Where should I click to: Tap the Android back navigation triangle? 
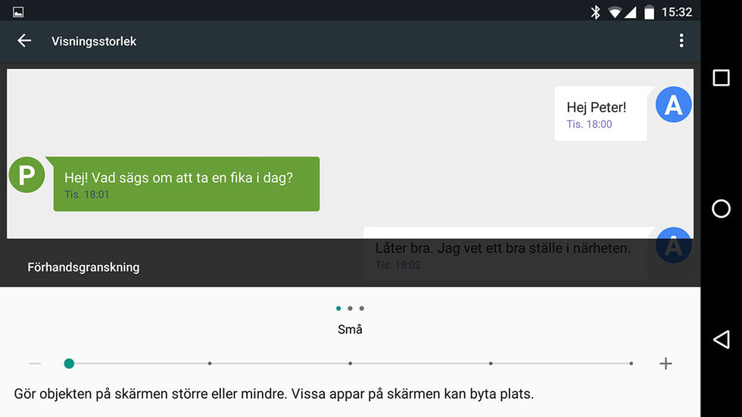point(722,339)
